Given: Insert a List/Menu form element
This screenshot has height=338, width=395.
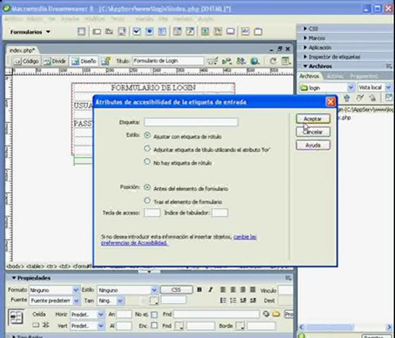Looking at the screenshot, I should click(x=177, y=32).
